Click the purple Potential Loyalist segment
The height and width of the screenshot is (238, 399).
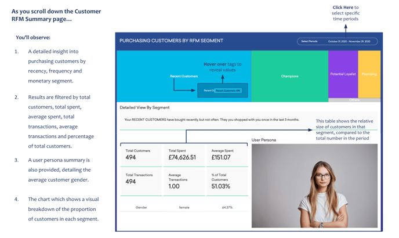click(343, 74)
